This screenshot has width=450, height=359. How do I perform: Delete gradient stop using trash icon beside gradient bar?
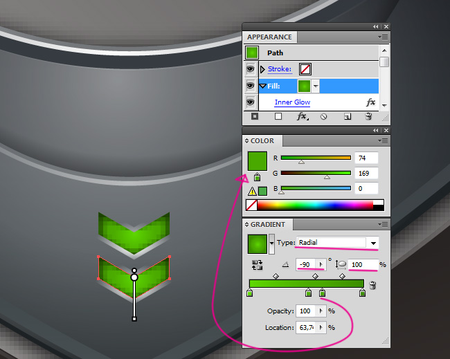(372, 285)
